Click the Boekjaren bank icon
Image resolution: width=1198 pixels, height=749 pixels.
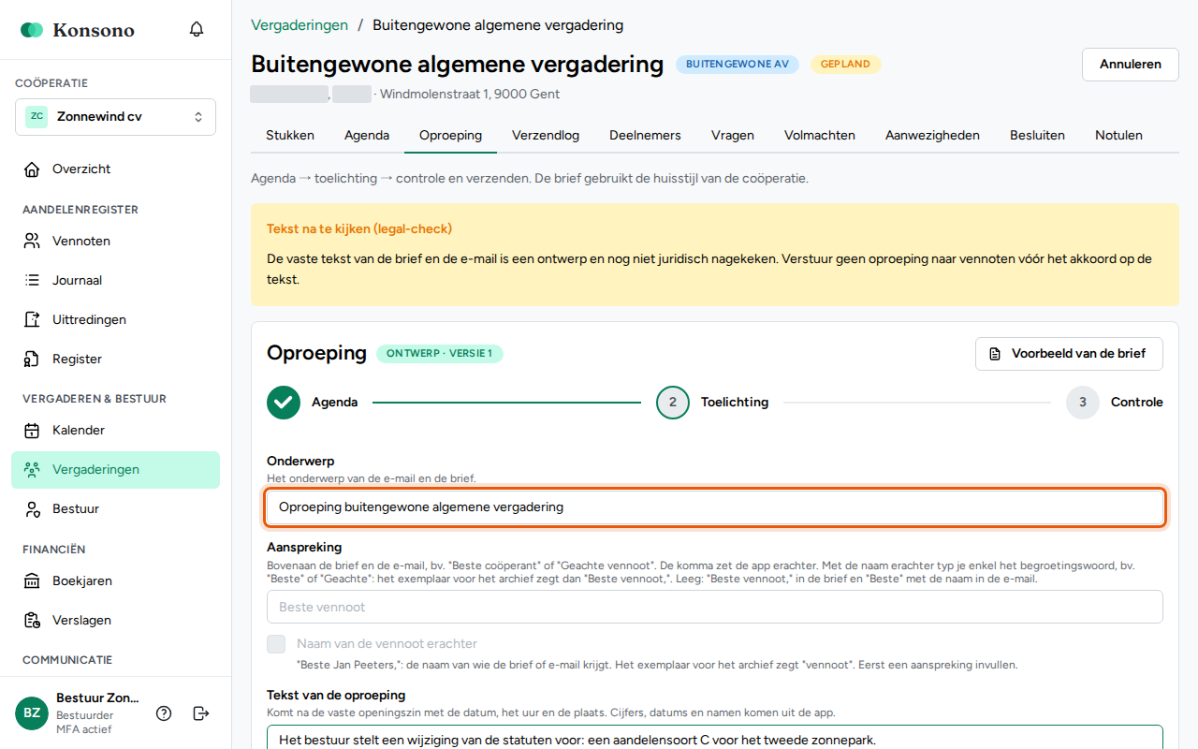pos(32,581)
